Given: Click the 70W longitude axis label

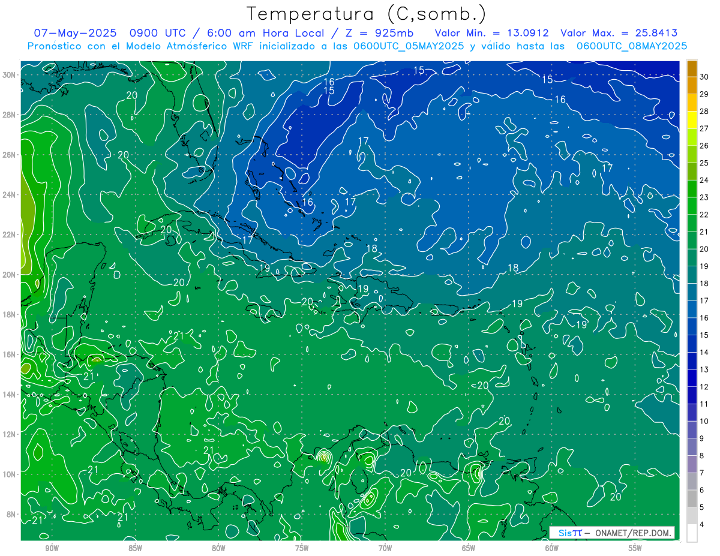Looking at the screenshot, I should tap(385, 548).
